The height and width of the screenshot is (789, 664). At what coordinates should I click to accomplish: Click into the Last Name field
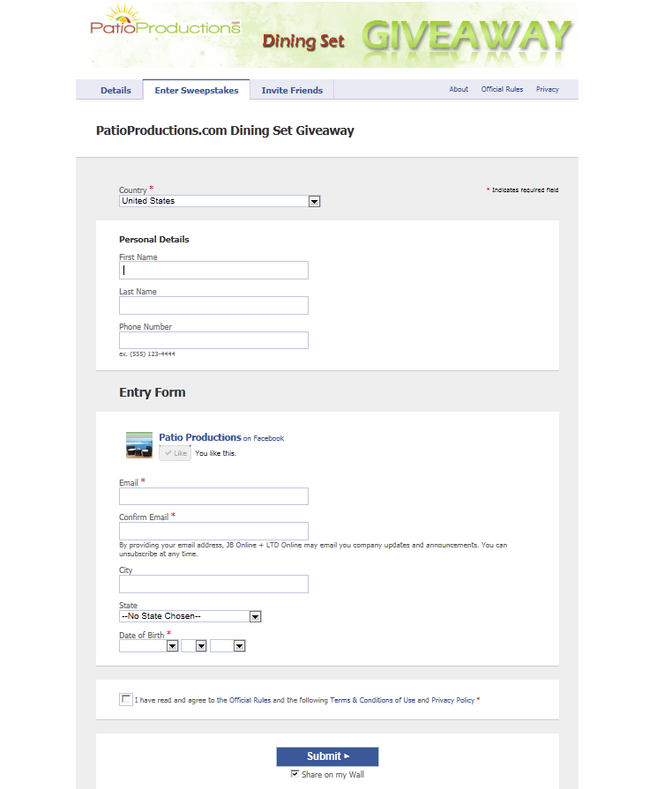coord(213,305)
